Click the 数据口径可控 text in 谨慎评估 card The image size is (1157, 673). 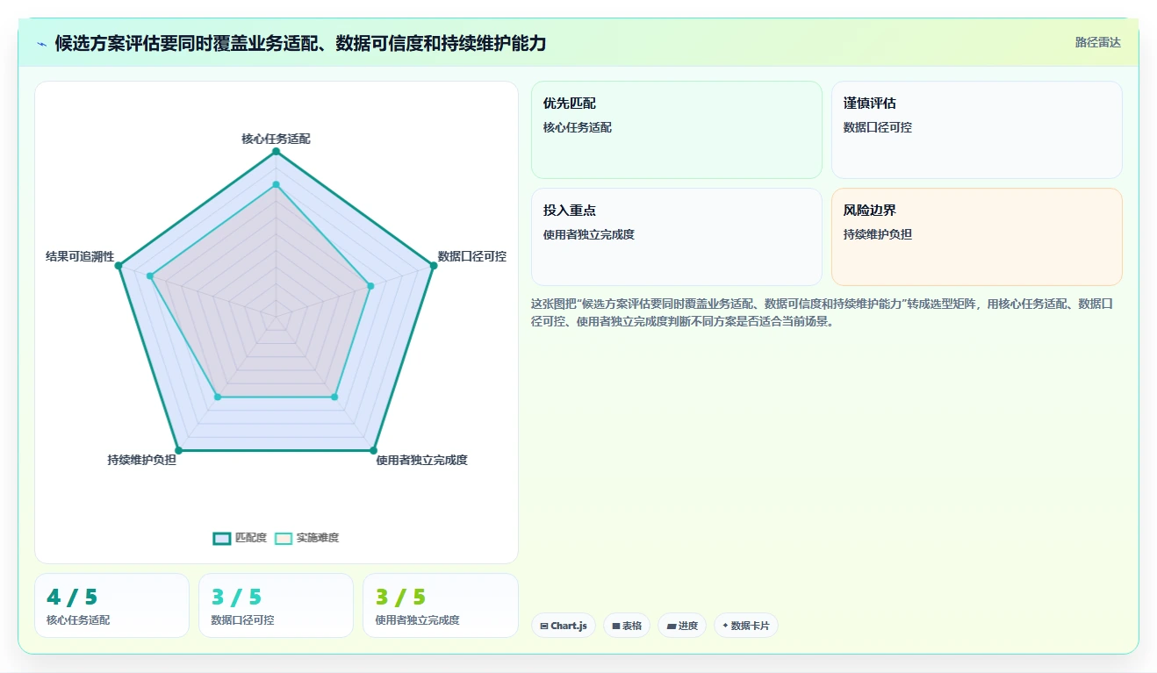(x=878, y=127)
